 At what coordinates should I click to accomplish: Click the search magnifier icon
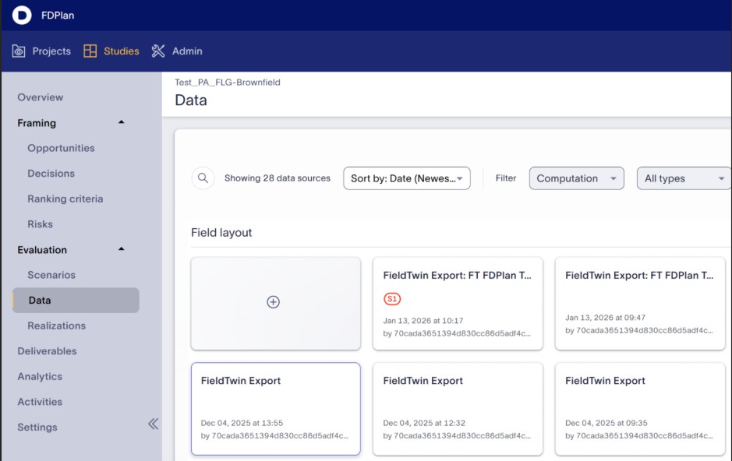tap(203, 178)
